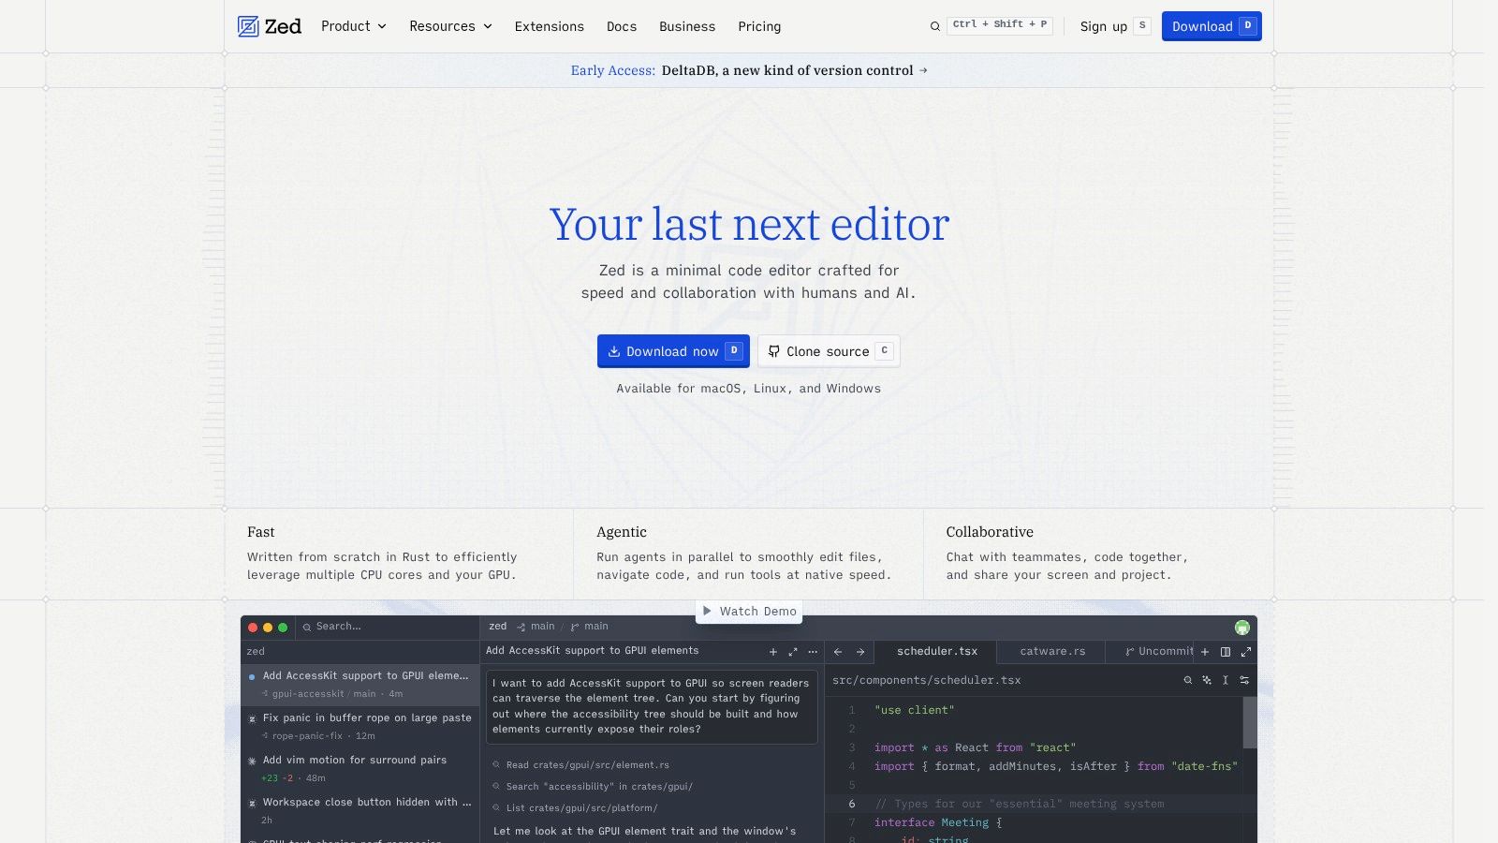Click the 'Read crates/gpui/src/element.rs' tool call

pos(580,765)
